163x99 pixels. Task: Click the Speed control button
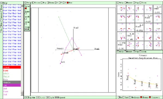click(56, 97)
